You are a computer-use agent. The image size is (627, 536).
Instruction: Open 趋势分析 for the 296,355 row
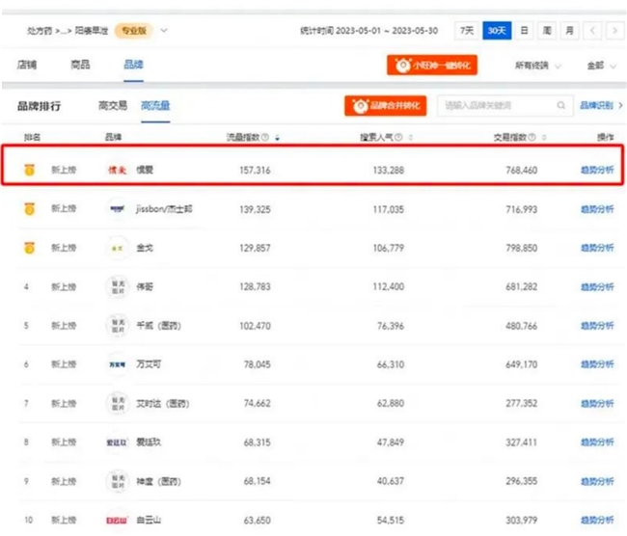596,481
